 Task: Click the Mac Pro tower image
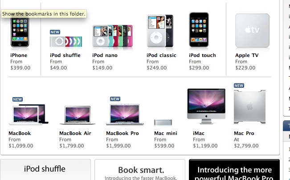249,107
